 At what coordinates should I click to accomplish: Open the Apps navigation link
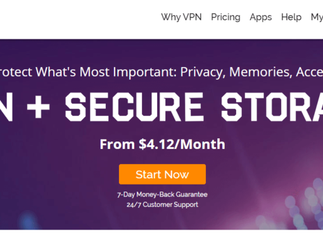[261, 17]
